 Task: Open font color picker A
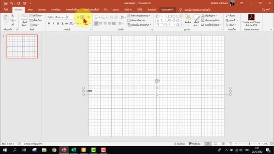point(86,24)
